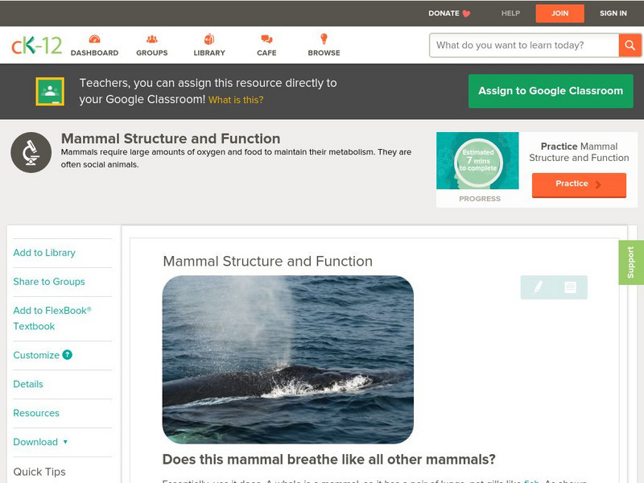Viewport: 644px width, 483px height.
Task: Click the 'Quick Tips' sidebar heading
Action: coord(39,472)
